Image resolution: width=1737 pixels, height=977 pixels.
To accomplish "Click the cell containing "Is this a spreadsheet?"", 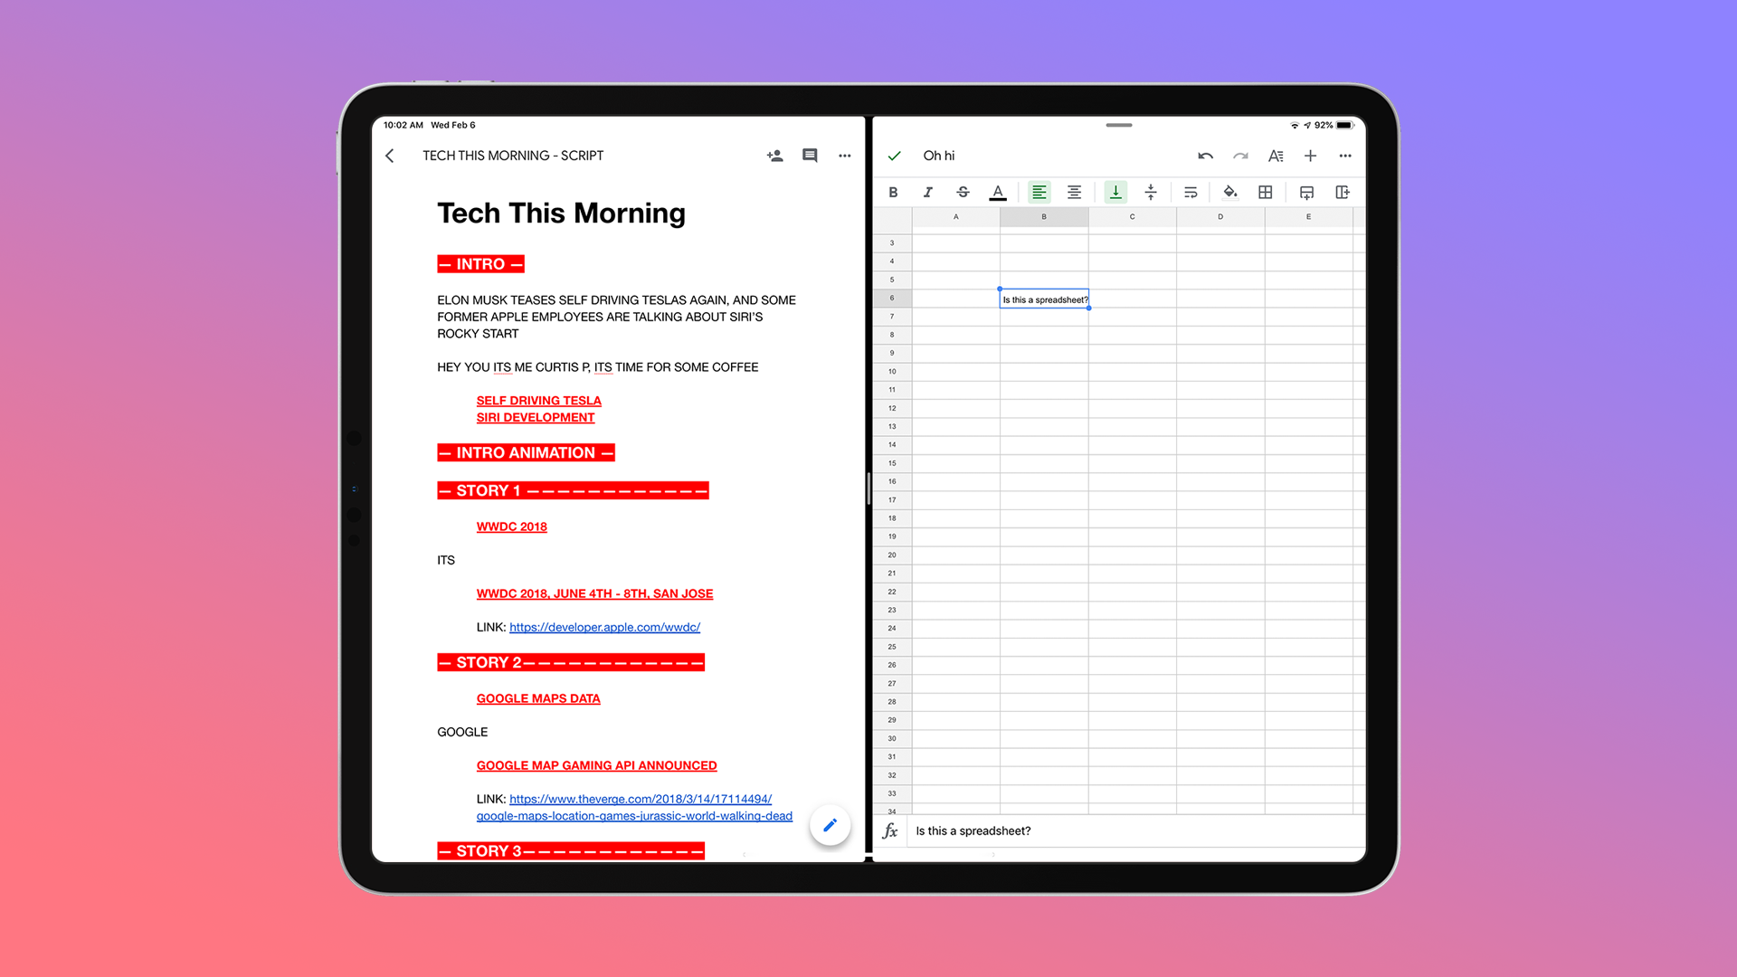I will 1044,299.
